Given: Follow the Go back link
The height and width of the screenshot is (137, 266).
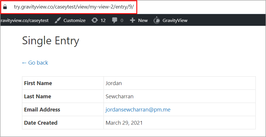Looking at the screenshot, I should pos(35,62).
